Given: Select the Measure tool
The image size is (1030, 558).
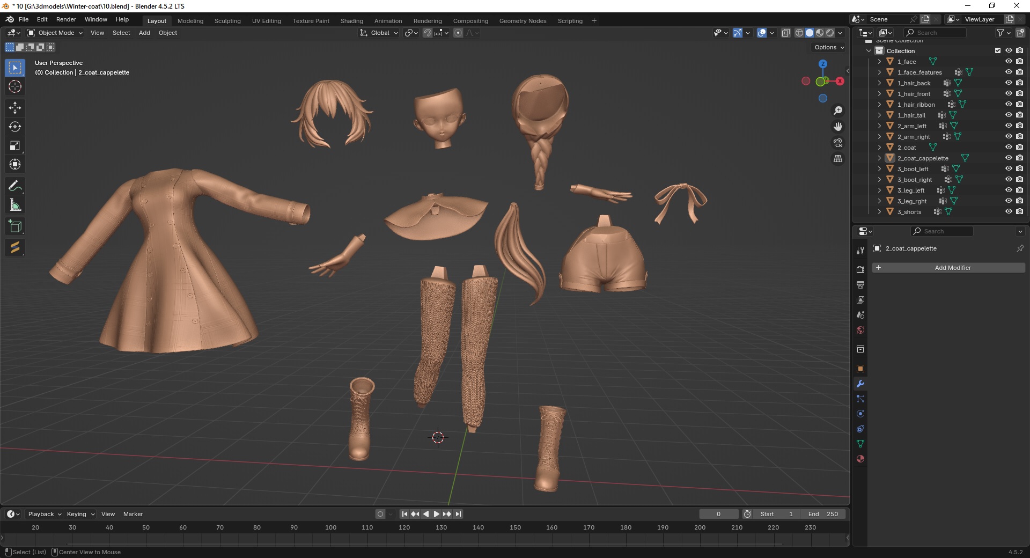Looking at the screenshot, I should click(15, 205).
